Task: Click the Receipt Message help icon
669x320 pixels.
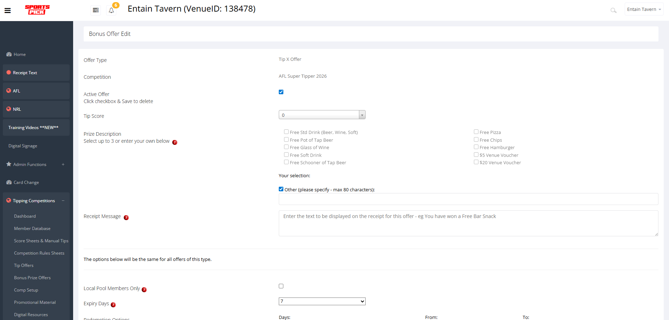Action: (x=126, y=218)
